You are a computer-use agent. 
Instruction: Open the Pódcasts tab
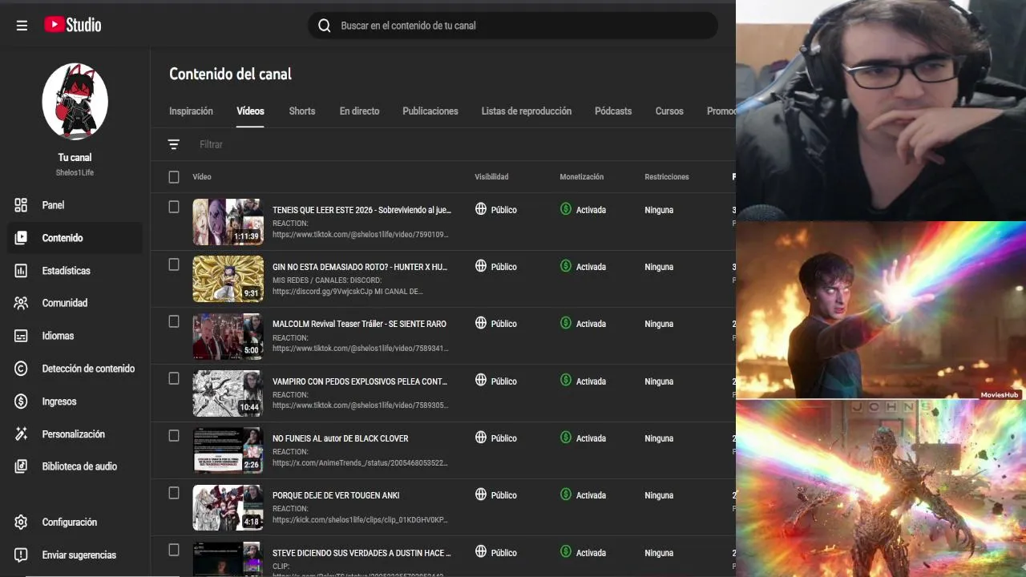613,111
